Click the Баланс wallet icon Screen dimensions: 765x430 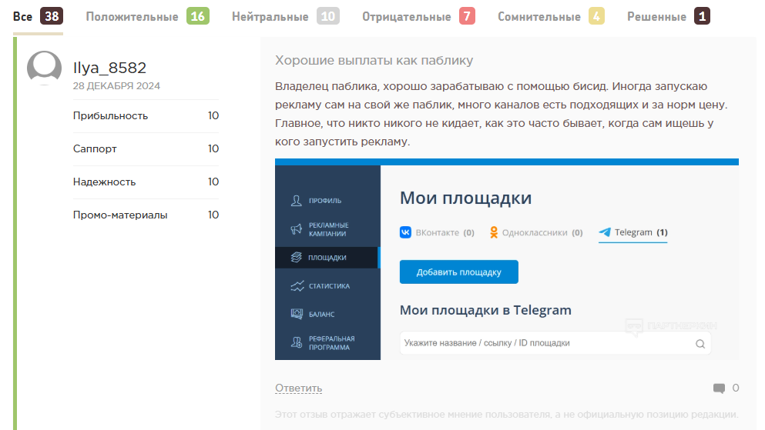coord(296,314)
